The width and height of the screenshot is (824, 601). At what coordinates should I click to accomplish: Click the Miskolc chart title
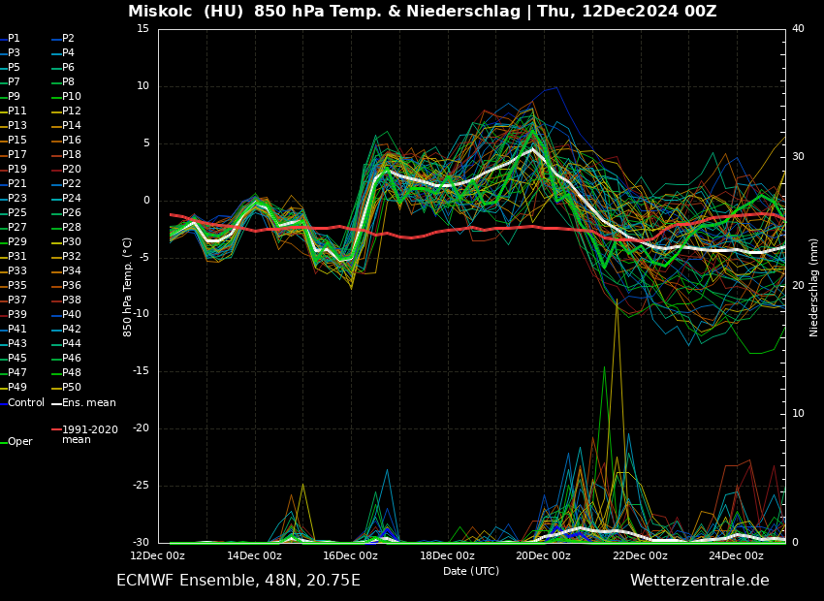click(x=422, y=12)
